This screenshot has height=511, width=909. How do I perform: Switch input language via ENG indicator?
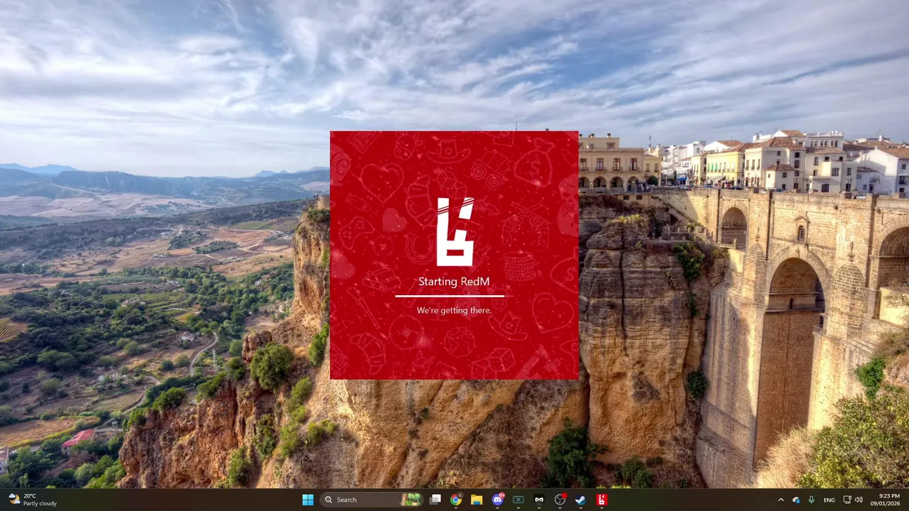pyautogui.click(x=829, y=500)
